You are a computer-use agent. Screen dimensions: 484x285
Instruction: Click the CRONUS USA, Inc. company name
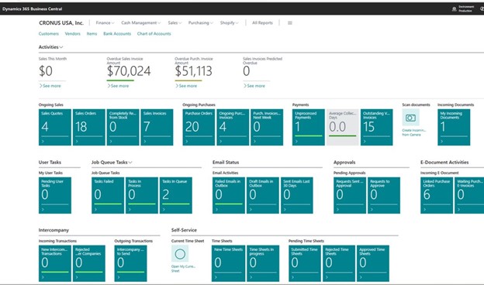pos(61,22)
